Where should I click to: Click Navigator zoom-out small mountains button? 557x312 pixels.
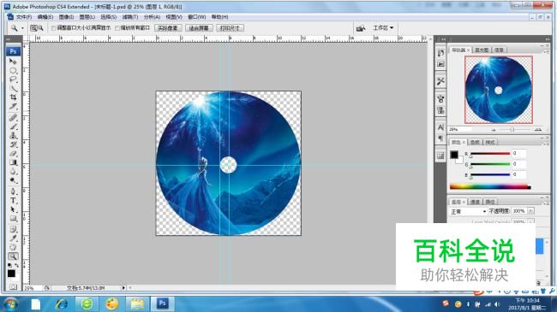[494, 130]
